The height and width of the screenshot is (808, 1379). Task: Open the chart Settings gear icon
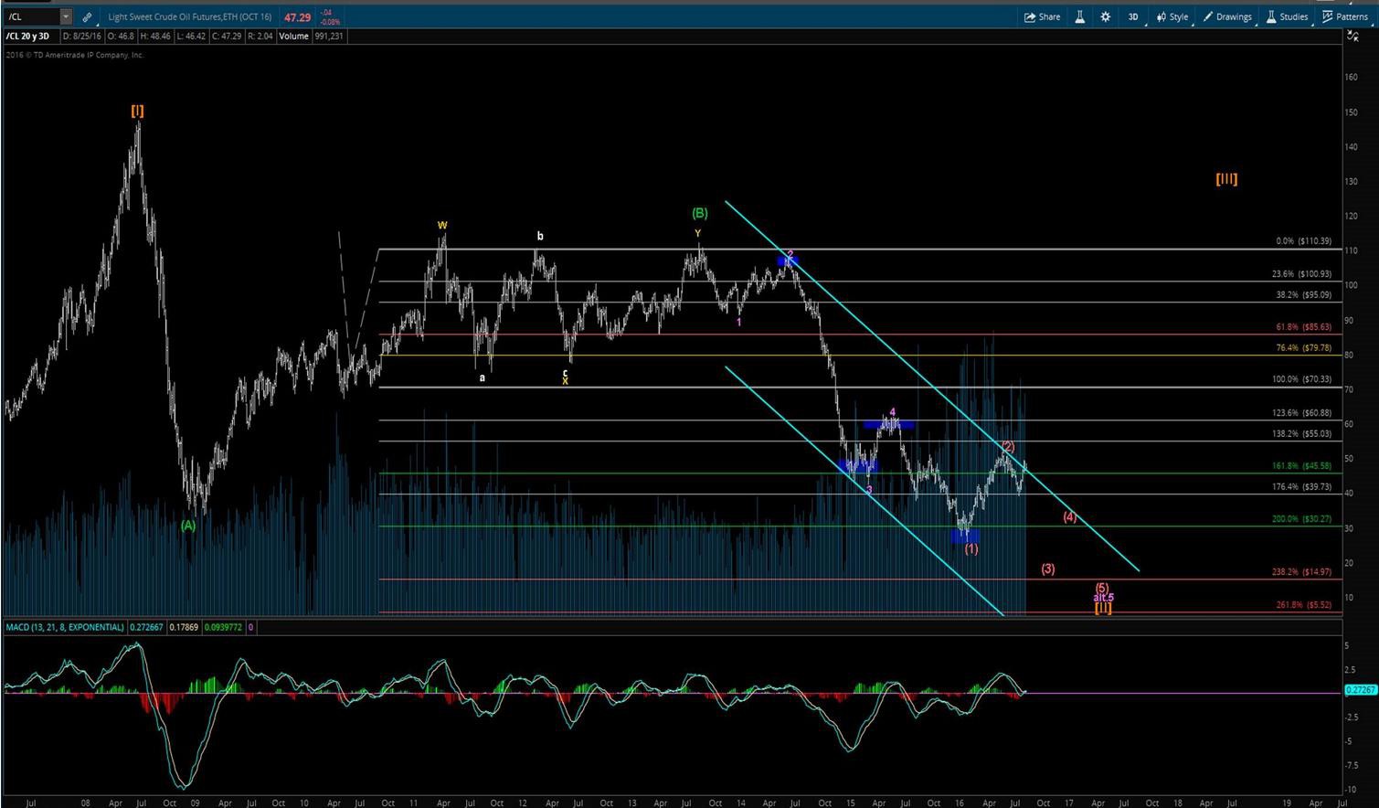point(1105,16)
